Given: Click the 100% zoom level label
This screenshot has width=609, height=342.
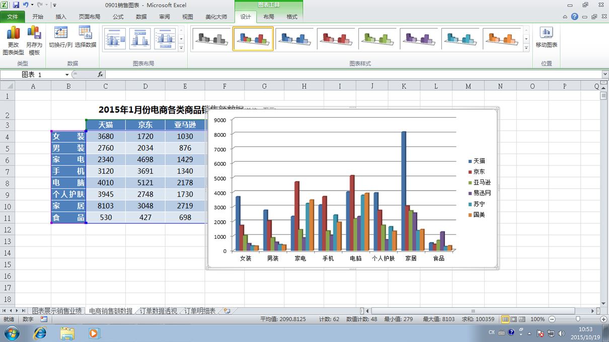Looking at the screenshot, I should (x=538, y=319).
